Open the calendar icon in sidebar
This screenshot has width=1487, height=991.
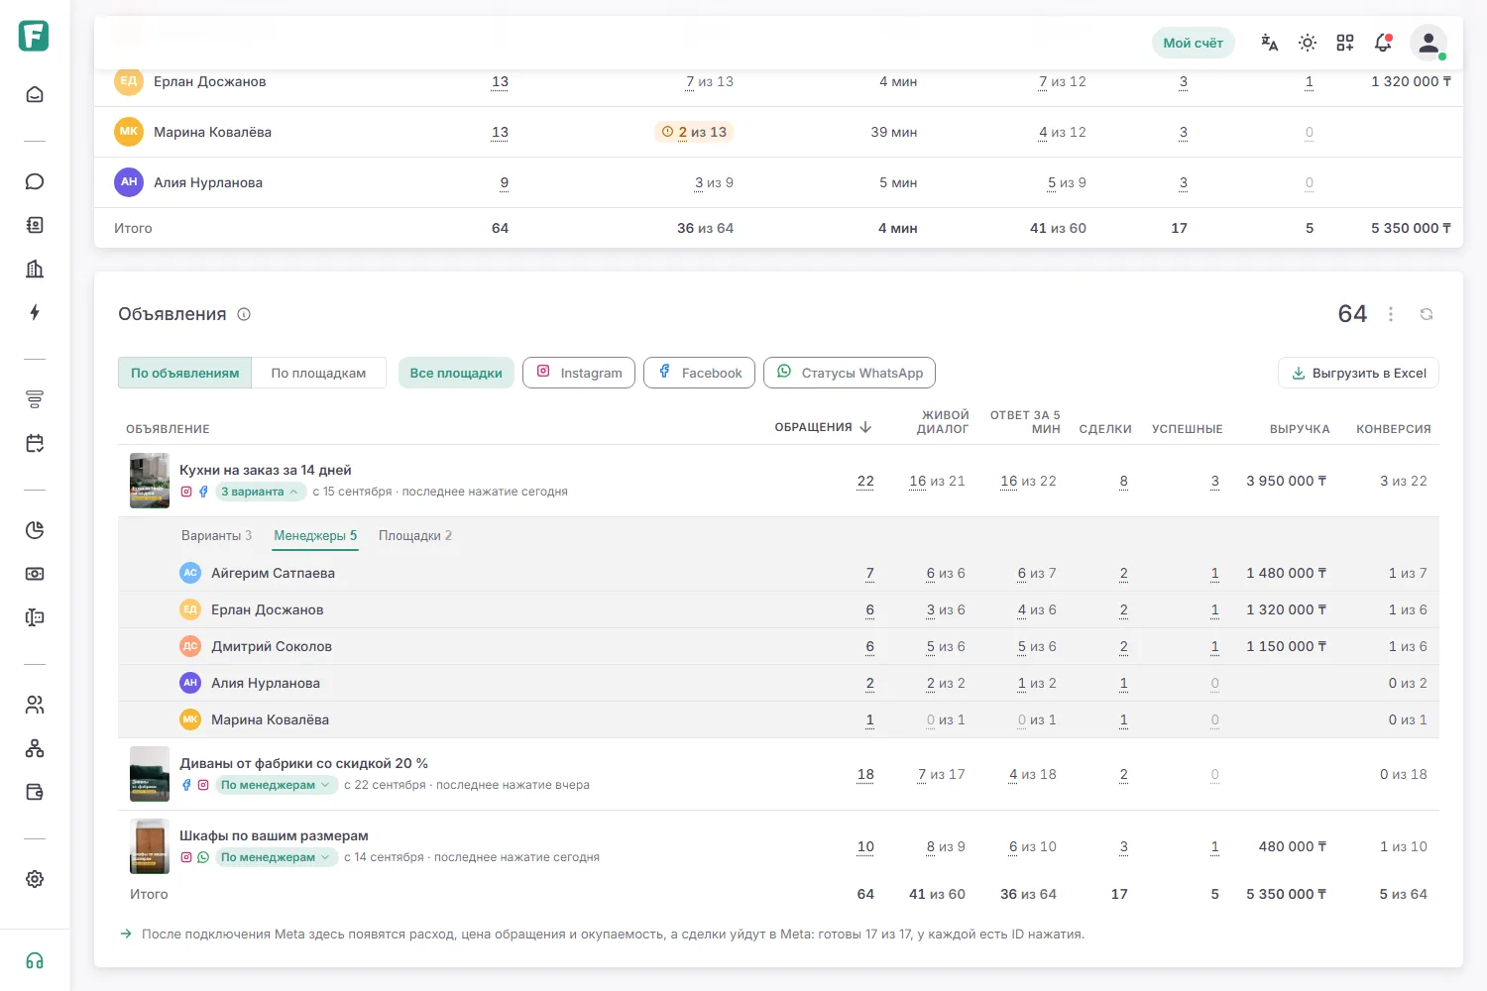click(x=35, y=443)
